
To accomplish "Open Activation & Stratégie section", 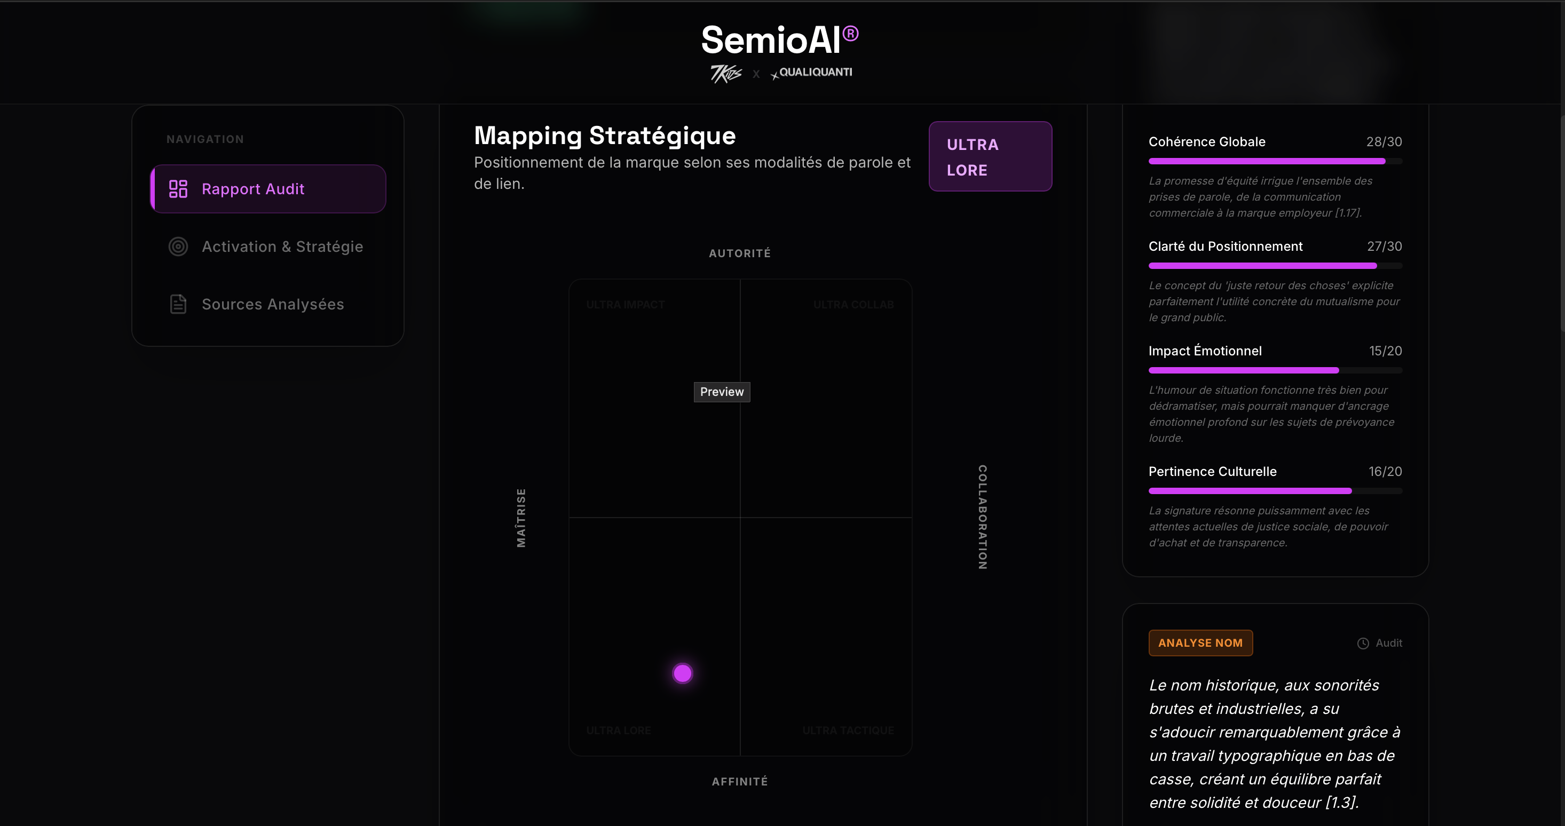I will click(x=282, y=247).
